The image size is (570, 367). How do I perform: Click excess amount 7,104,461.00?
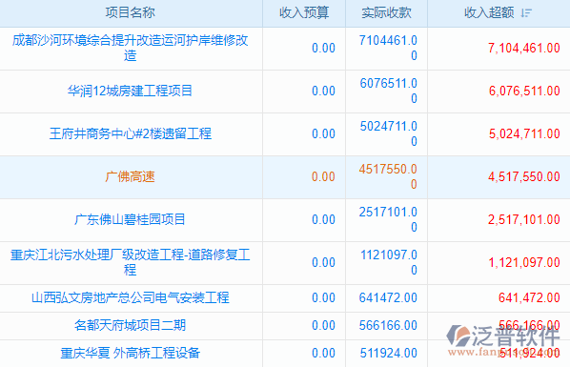pos(524,48)
